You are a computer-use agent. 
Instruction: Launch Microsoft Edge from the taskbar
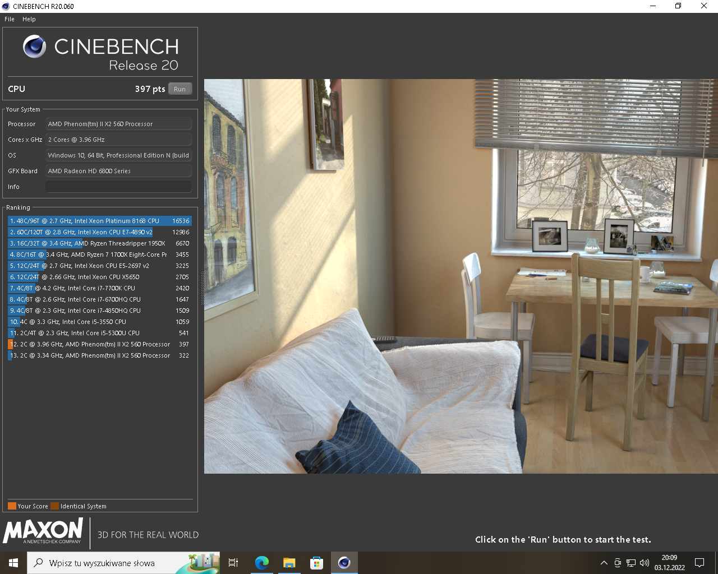261,563
